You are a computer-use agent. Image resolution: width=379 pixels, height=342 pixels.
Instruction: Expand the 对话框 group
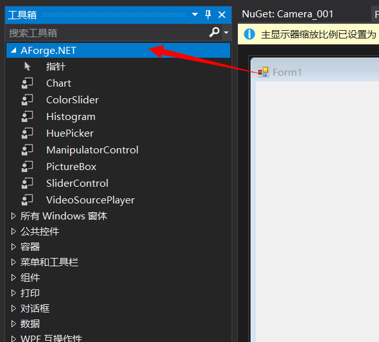[13, 309]
